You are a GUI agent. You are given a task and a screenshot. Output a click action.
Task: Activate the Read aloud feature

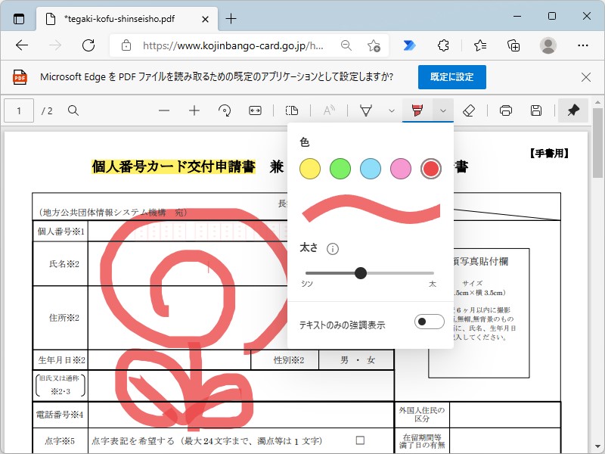[328, 110]
